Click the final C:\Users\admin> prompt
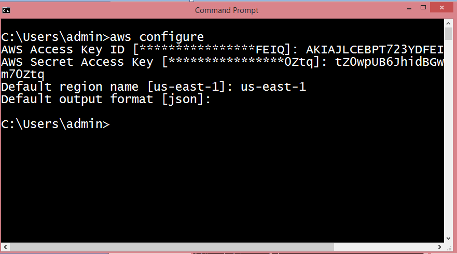The image size is (457, 254). click(56, 124)
